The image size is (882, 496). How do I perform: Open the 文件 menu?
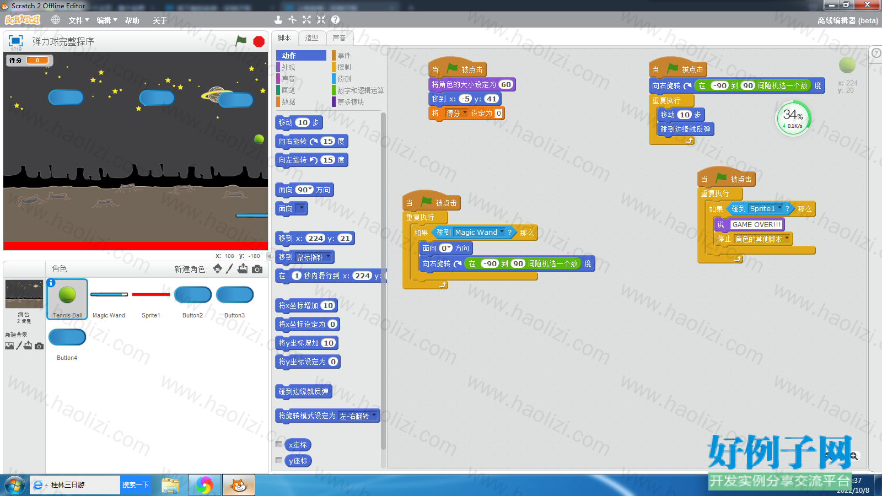tap(79, 20)
